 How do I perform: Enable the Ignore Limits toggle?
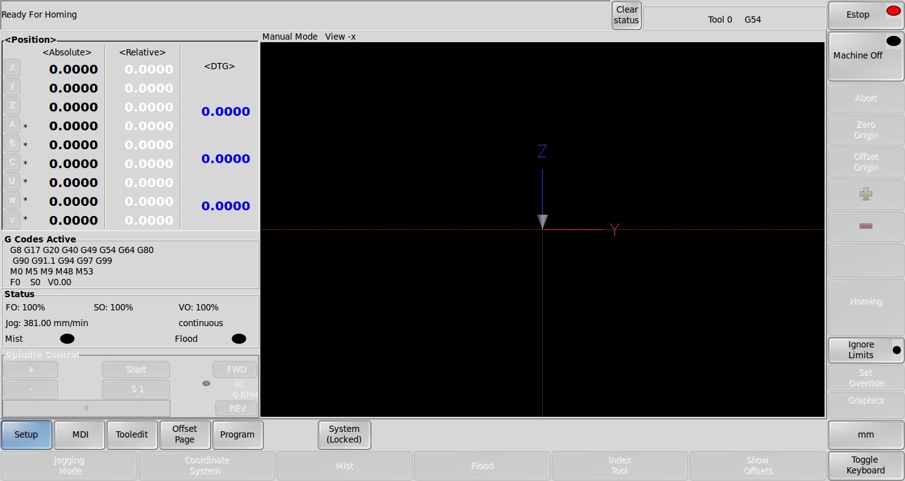pos(866,350)
